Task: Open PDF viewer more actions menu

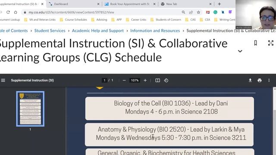Action: coord(269,81)
